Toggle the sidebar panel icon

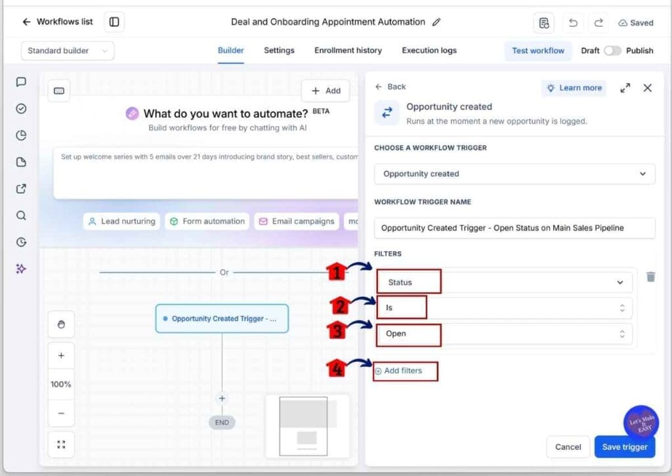tap(114, 22)
